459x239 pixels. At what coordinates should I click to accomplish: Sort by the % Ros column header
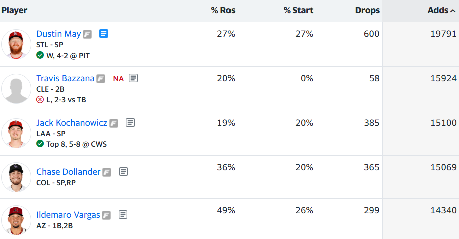223,10
